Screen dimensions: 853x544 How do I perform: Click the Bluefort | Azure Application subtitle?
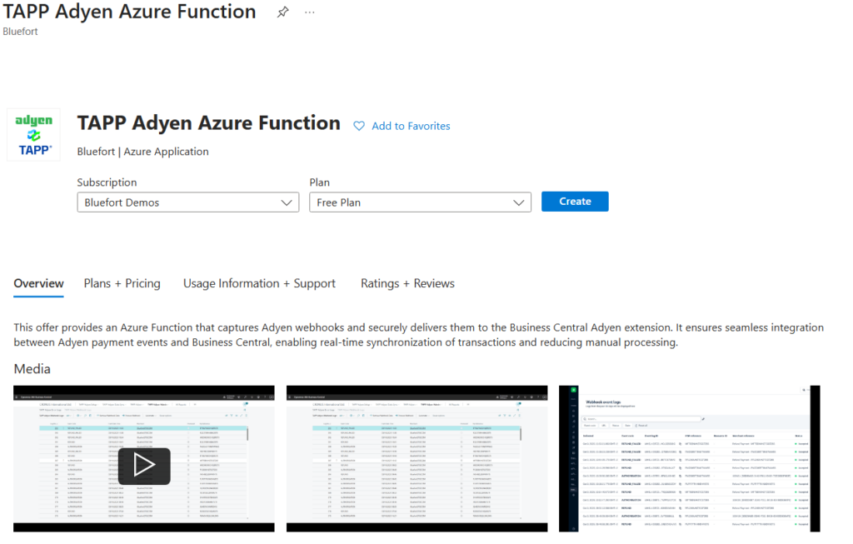coord(142,152)
